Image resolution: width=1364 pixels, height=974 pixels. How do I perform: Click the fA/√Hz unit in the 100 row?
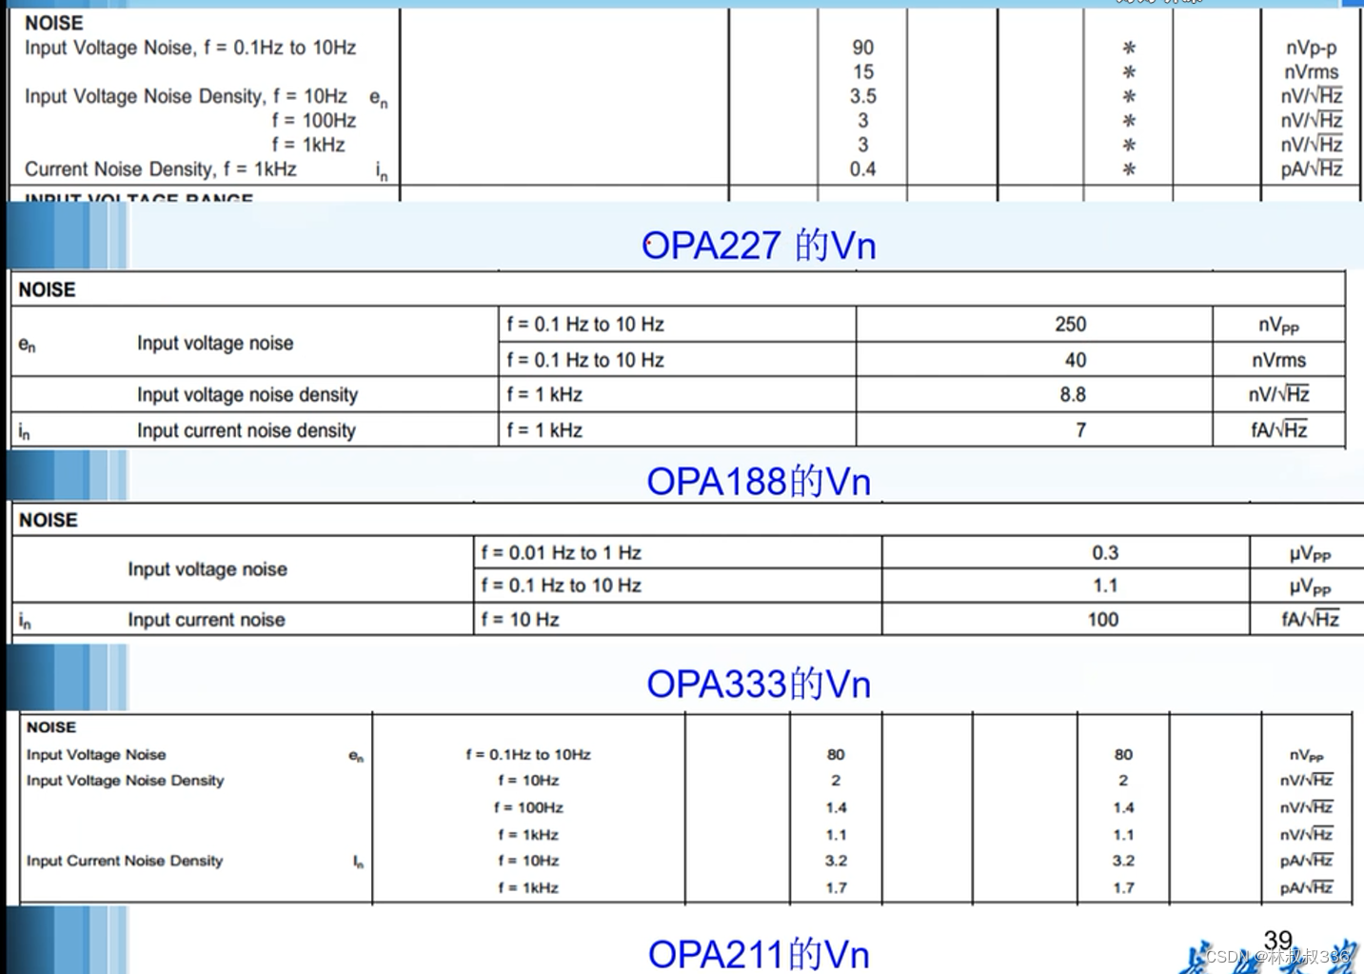(x=1310, y=620)
